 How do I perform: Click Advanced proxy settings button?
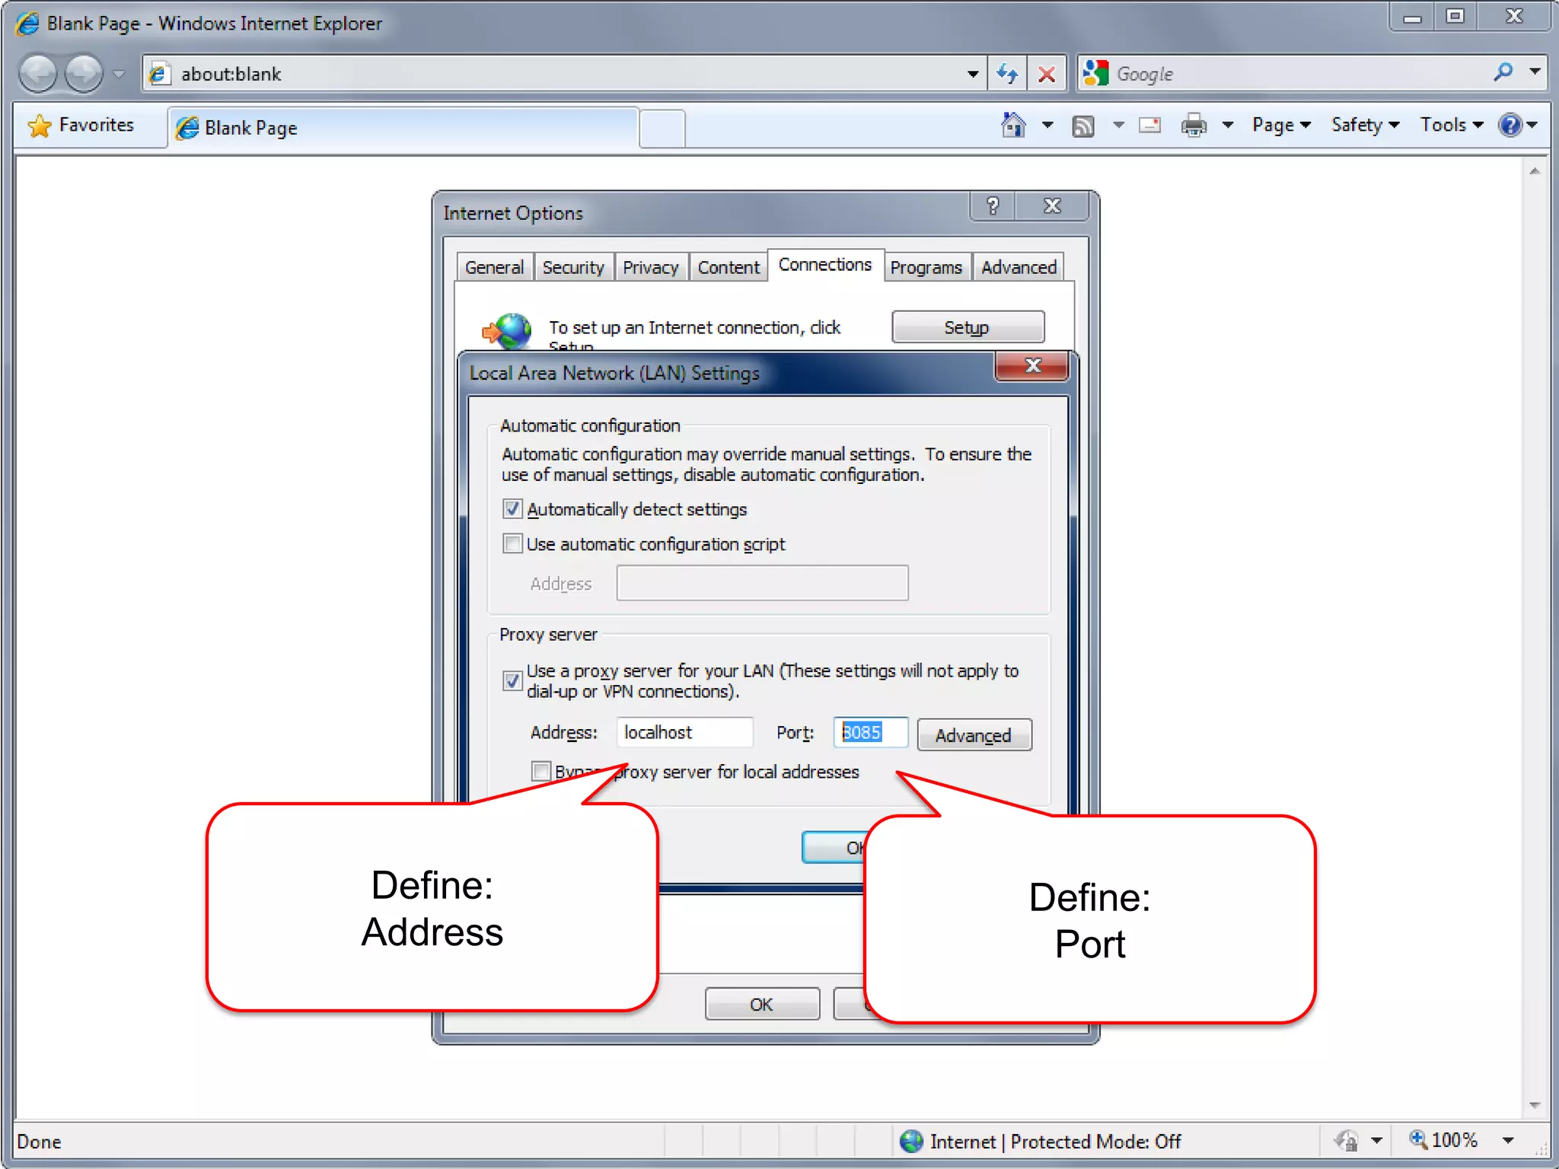point(974,735)
